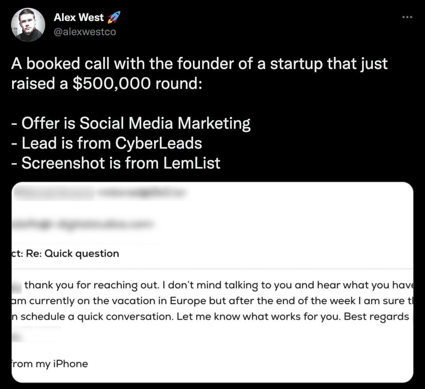This screenshot has height=389, width=425.
Task: Visit the @alexwestco handle link
Action: (85, 32)
